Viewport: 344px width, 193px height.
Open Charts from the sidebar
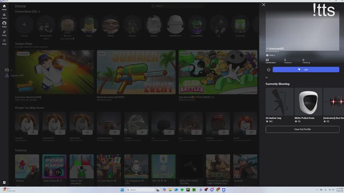[4, 16]
